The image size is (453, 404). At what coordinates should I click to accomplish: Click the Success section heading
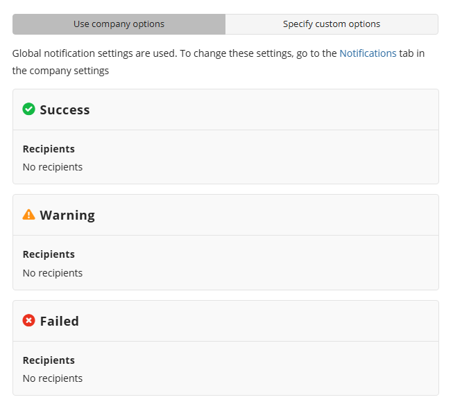tap(65, 109)
